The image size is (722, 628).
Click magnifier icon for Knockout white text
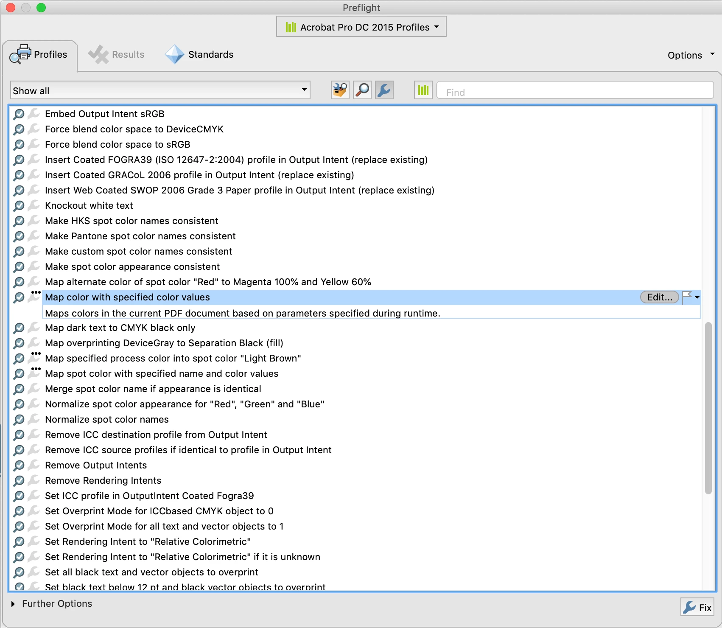19,205
